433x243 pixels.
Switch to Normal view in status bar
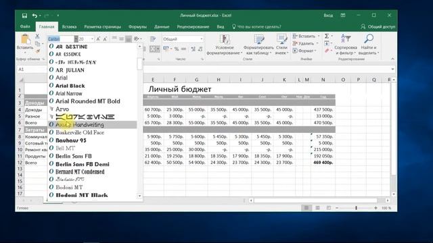click(x=306, y=208)
